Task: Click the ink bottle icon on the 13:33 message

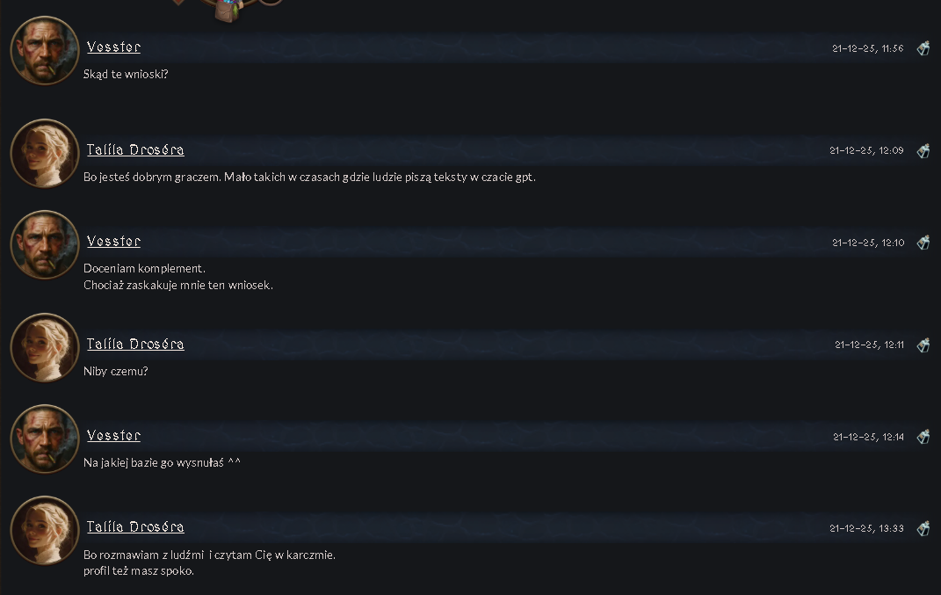Action: (x=923, y=527)
